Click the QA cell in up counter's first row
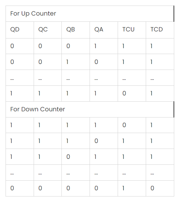The height and width of the screenshot is (200, 178). pyautogui.click(x=104, y=46)
